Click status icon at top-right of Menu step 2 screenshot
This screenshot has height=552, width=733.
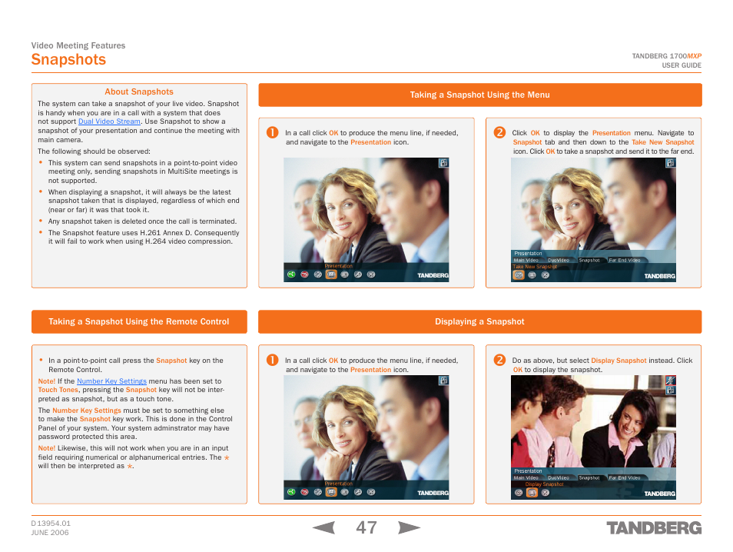click(670, 162)
